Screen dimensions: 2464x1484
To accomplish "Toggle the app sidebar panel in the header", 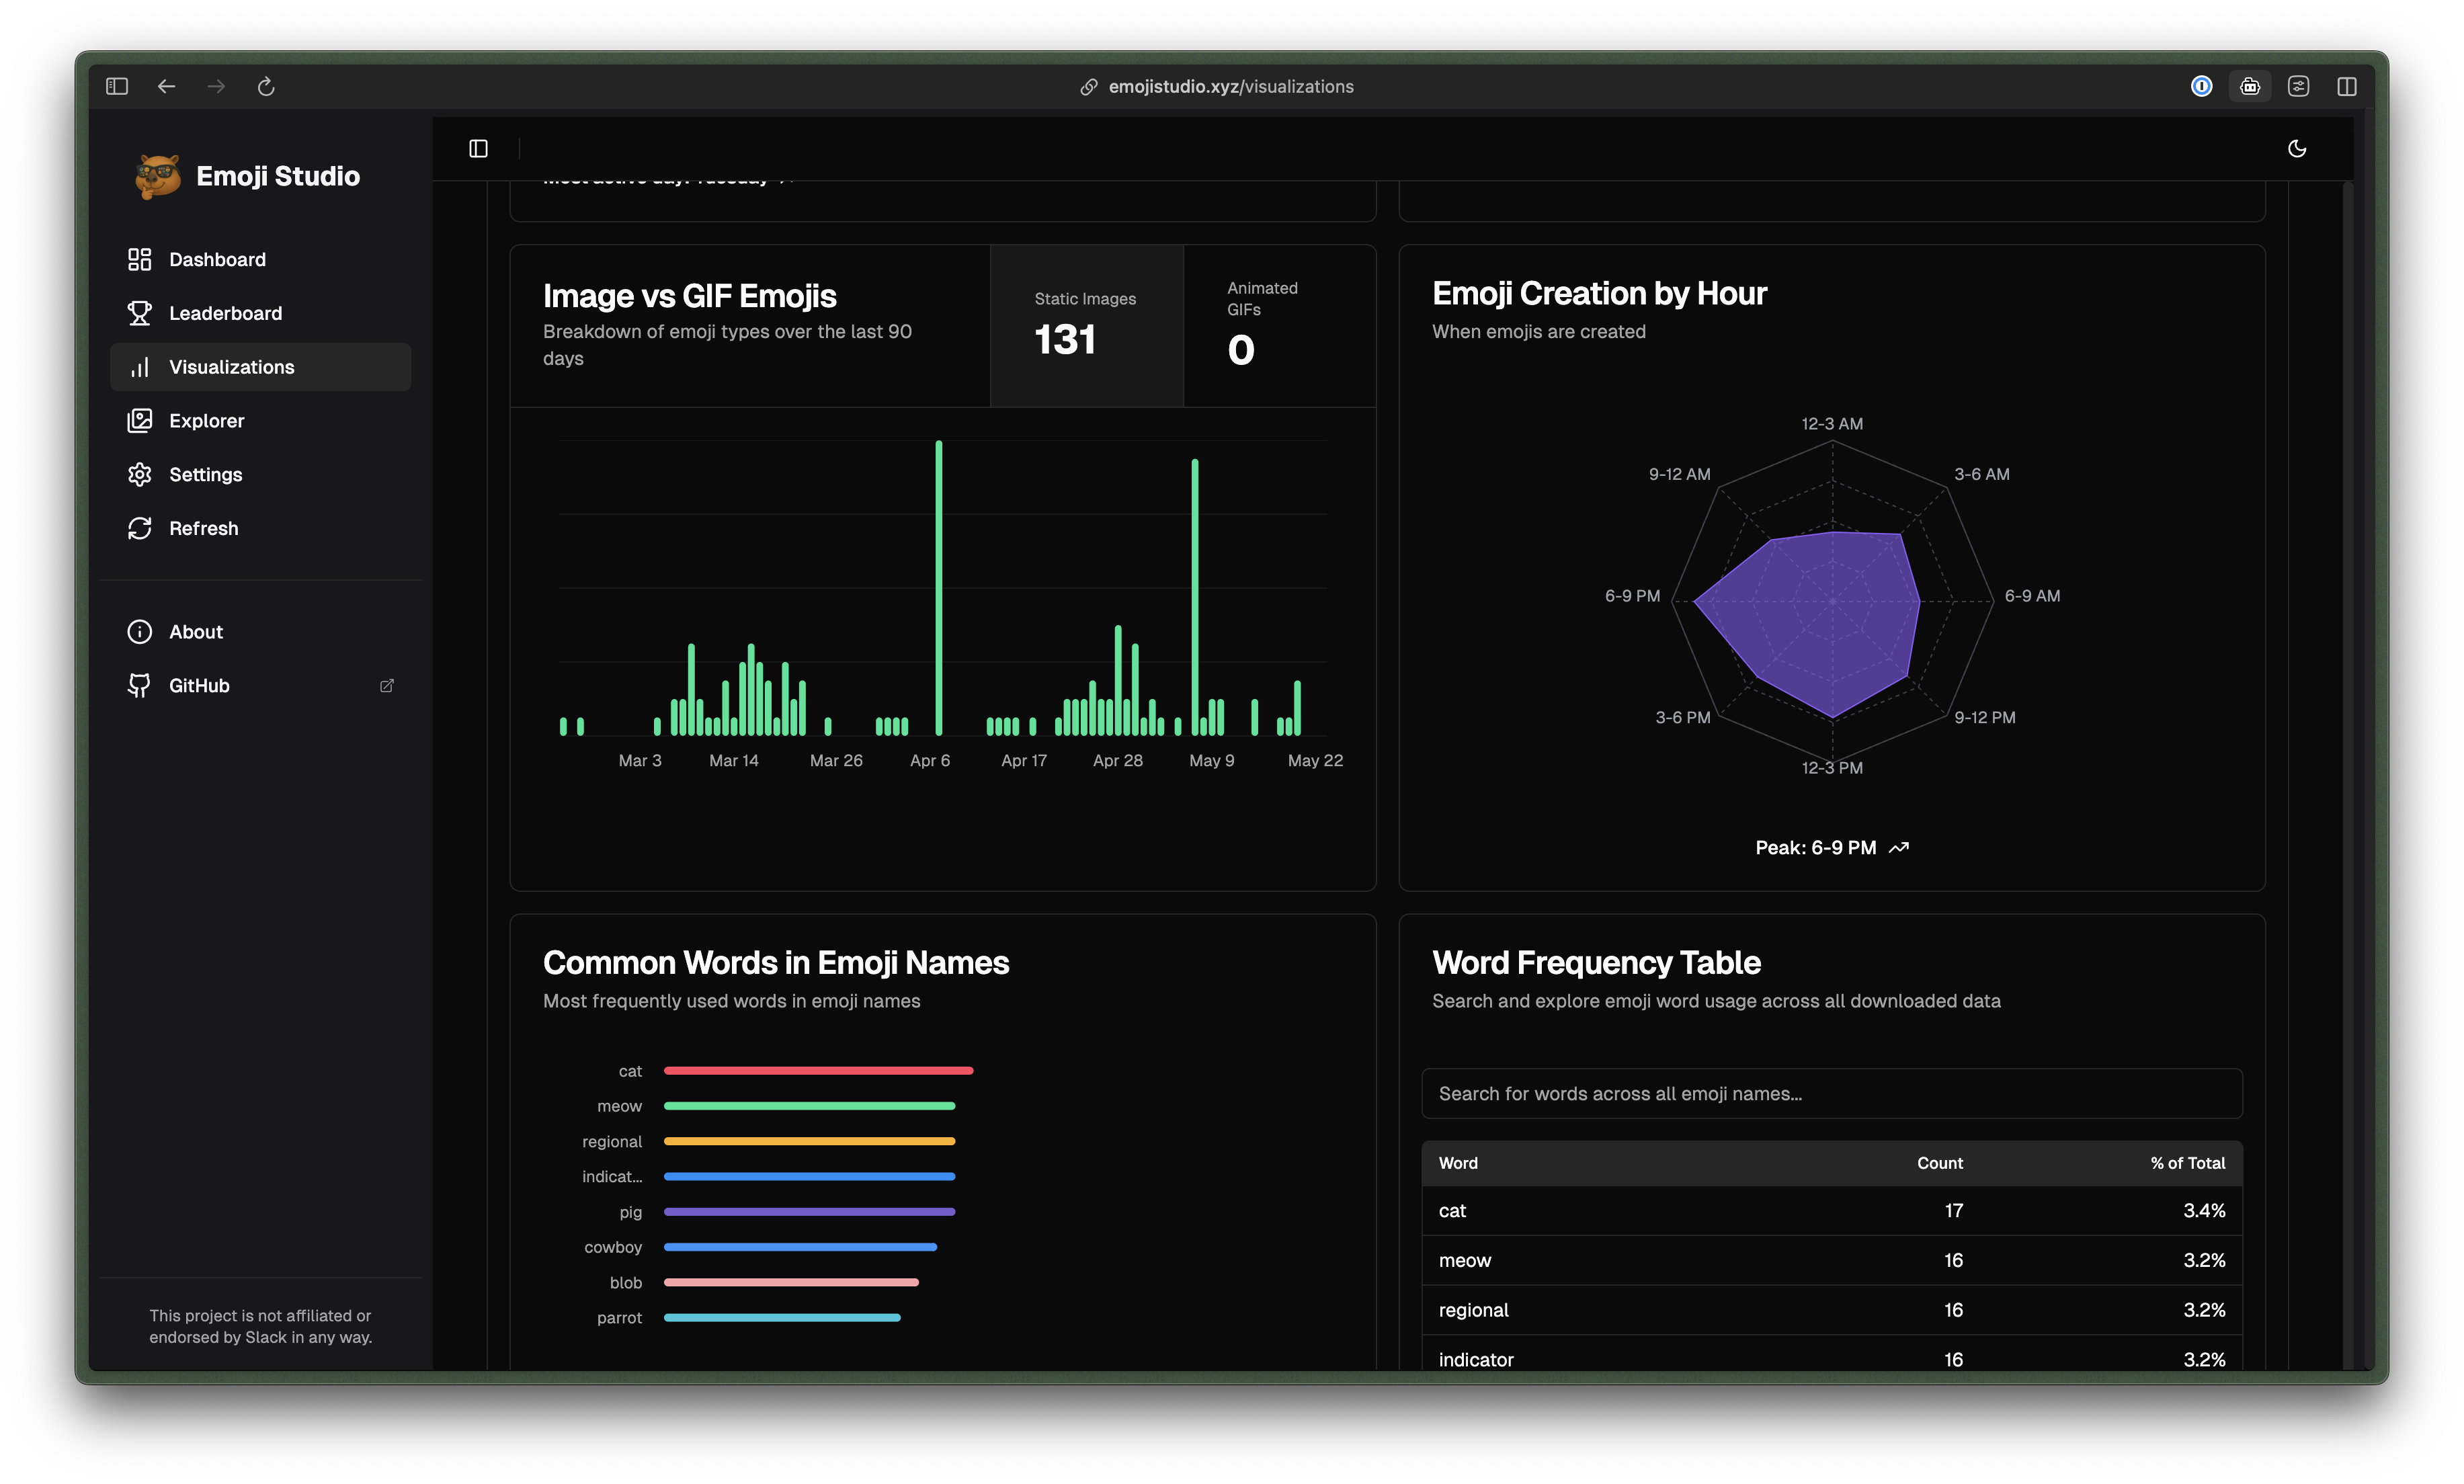I will coord(479,149).
